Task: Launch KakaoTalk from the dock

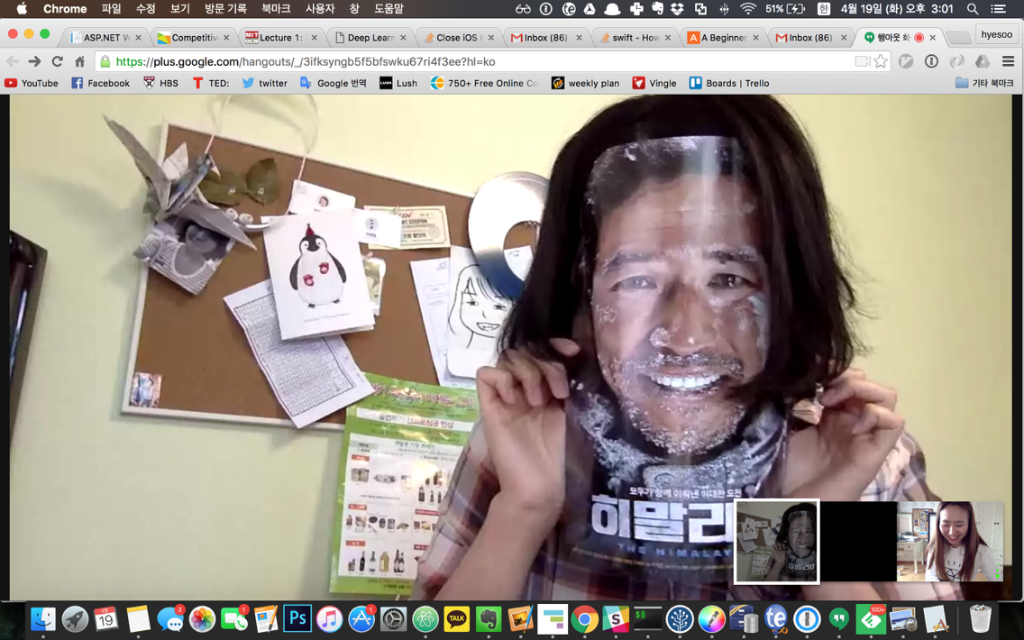Action: 456,617
